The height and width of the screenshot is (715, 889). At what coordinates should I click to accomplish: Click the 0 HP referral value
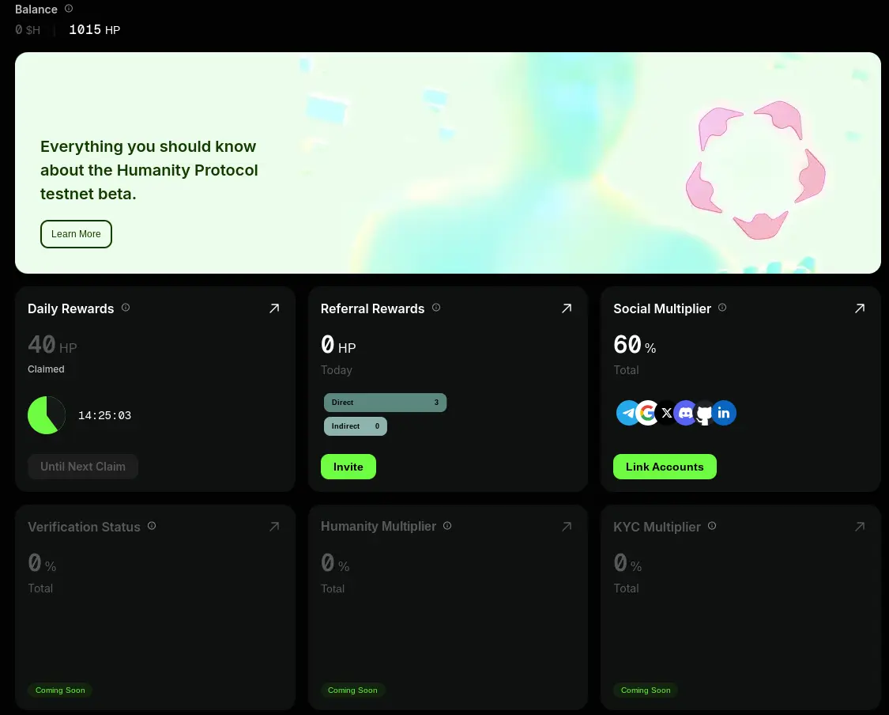point(338,345)
